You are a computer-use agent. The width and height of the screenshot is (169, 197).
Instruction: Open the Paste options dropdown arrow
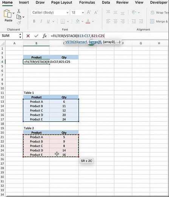[14, 13]
